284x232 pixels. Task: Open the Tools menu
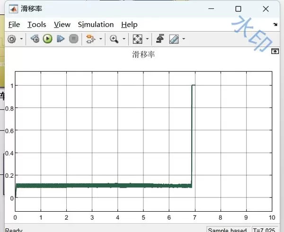click(37, 25)
